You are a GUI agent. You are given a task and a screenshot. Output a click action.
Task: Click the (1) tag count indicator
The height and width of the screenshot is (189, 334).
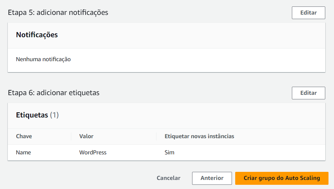click(x=56, y=115)
